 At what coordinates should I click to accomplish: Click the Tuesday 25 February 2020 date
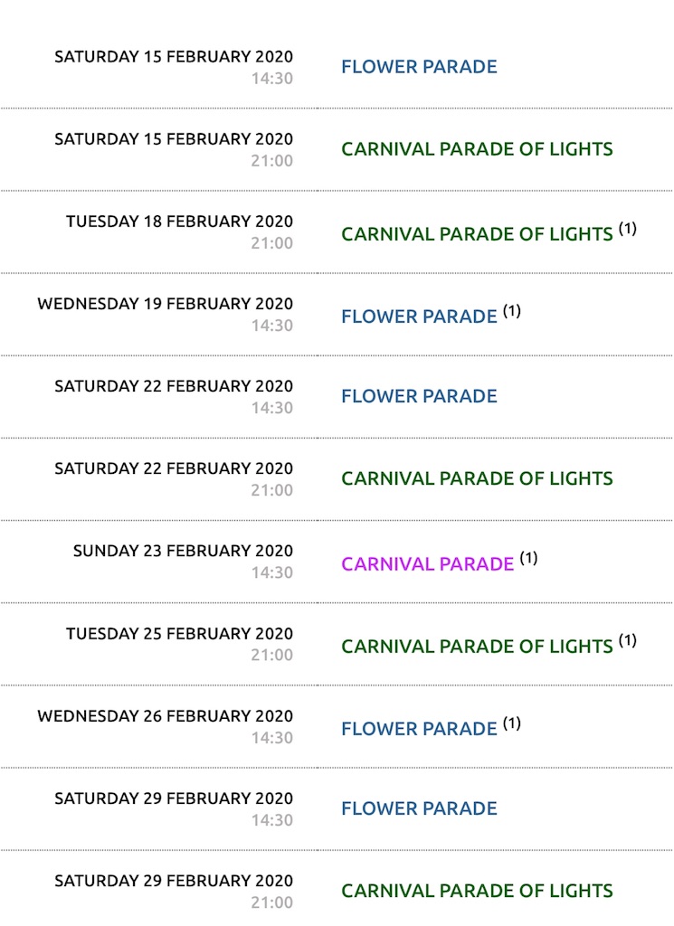tap(179, 634)
